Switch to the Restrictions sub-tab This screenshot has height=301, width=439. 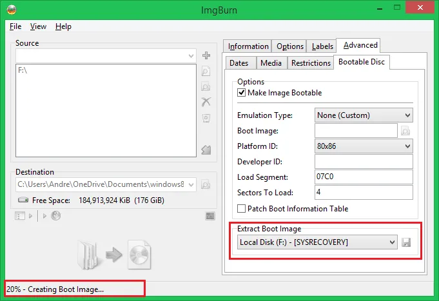point(311,63)
